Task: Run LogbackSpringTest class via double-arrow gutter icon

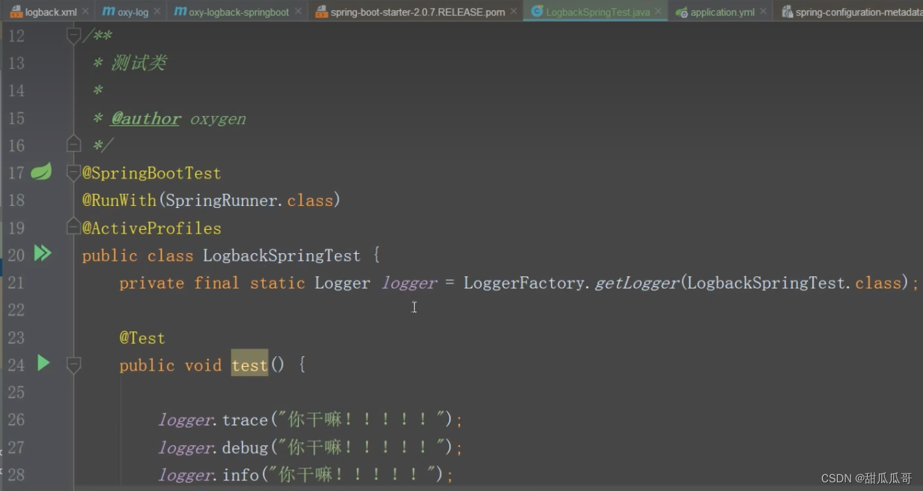Action: click(43, 253)
